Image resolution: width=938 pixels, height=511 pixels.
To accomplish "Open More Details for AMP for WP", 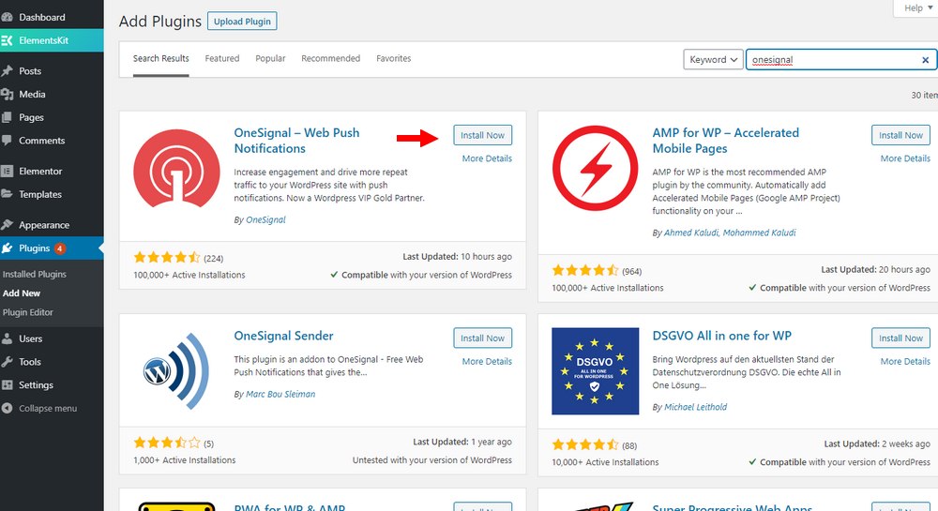I will click(x=905, y=158).
